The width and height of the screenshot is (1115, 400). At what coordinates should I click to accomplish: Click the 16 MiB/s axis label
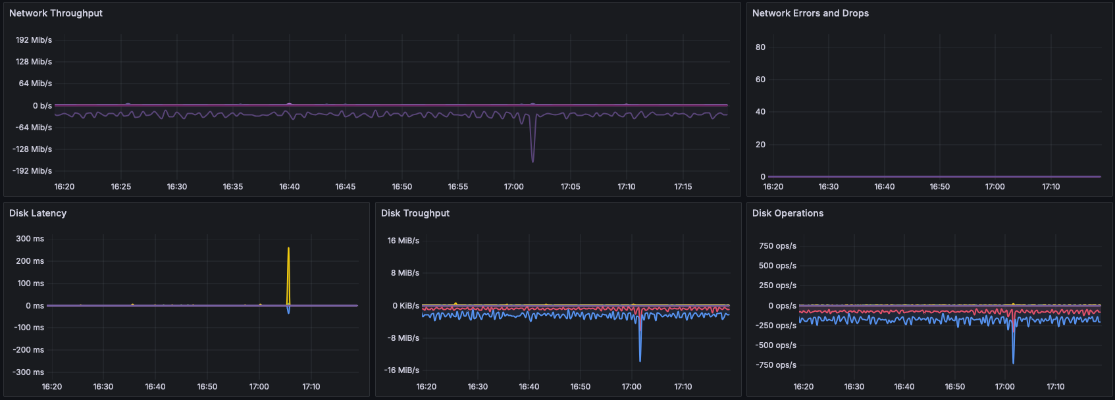tap(403, 241)
